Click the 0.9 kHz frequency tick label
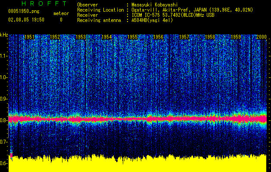Screen dimensions: 271x172 pyautogui.click(x=4, y=99)
